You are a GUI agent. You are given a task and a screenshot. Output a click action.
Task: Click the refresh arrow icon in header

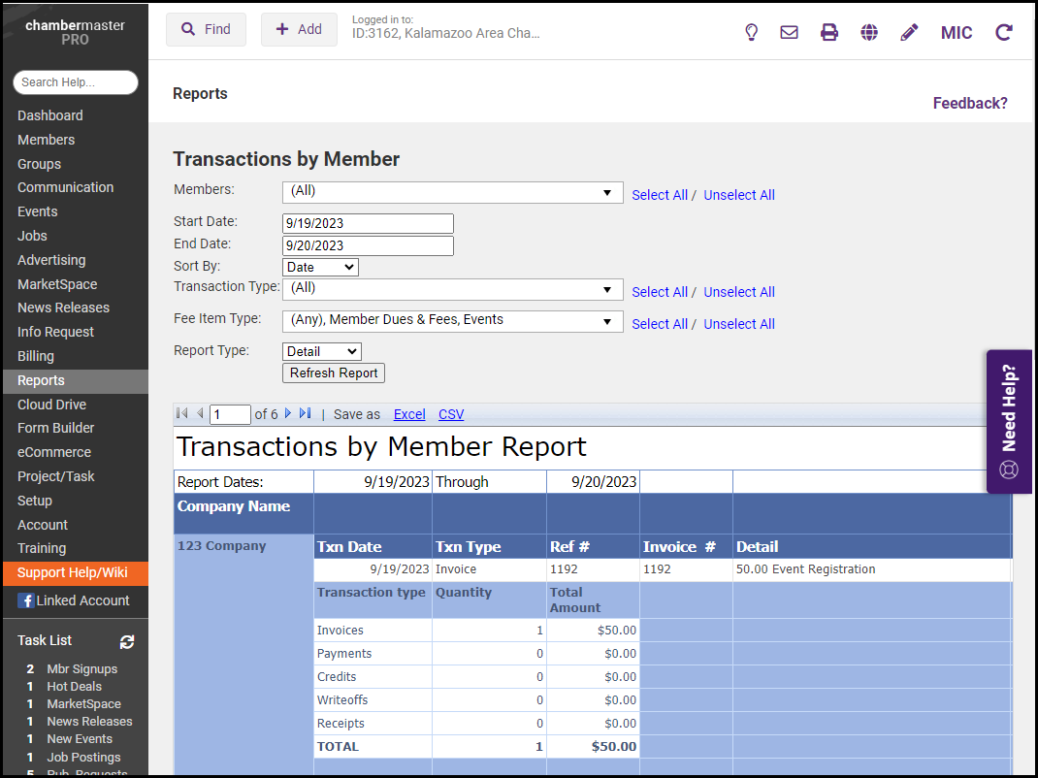1004,32
